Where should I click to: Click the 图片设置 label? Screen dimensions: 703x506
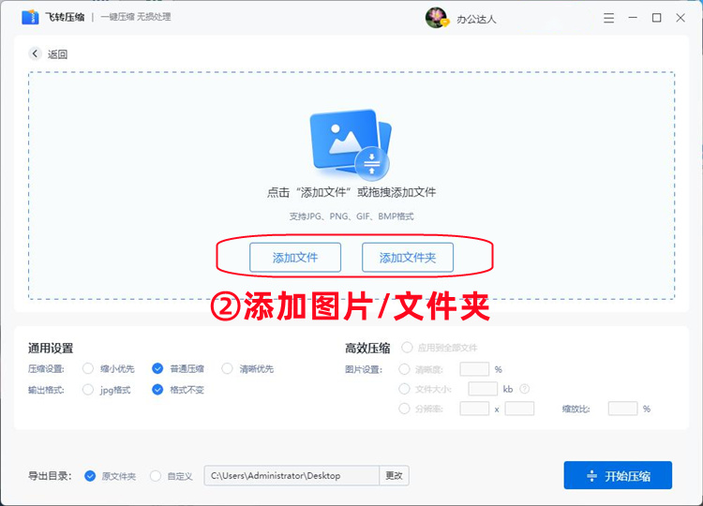click(x=363, y=370)
